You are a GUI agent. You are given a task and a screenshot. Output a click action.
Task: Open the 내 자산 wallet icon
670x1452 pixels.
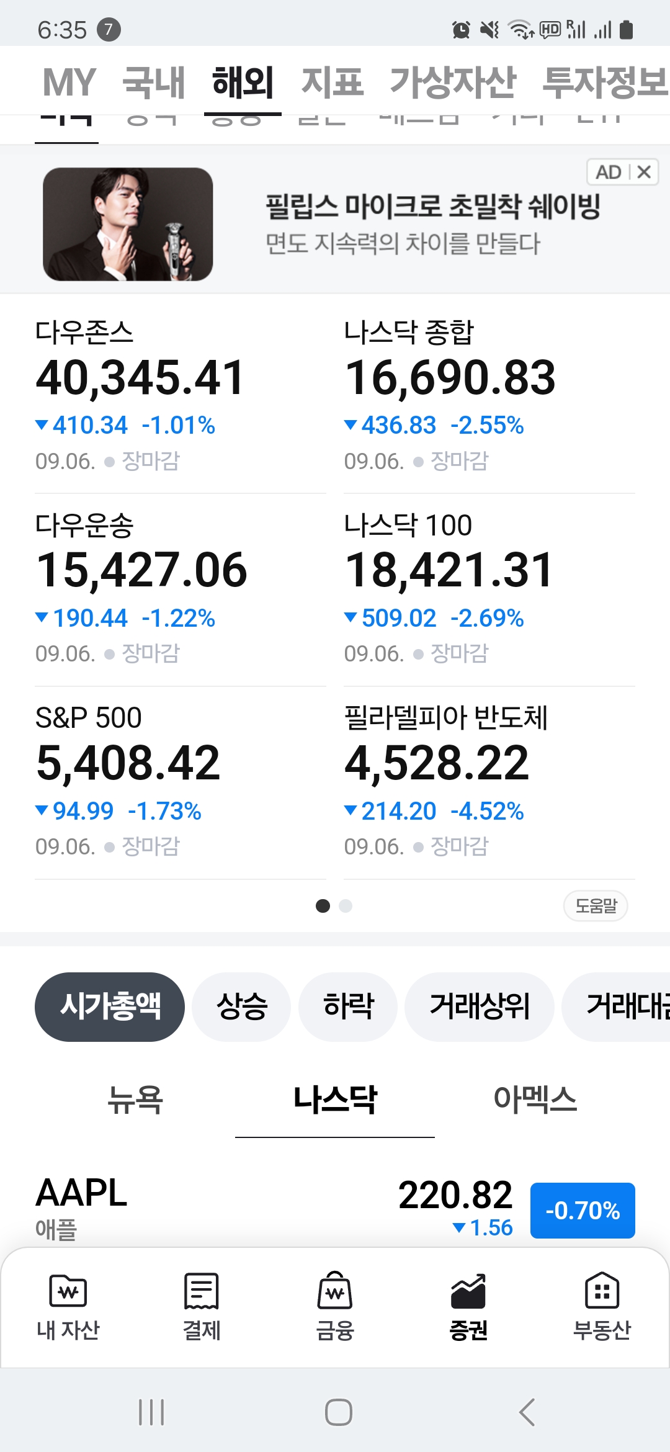tap(68, 1292)
